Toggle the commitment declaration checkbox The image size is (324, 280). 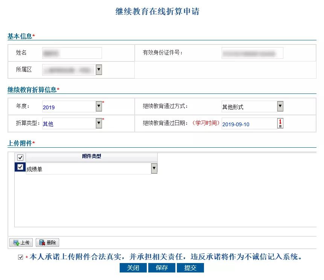(x=20, y=257)
